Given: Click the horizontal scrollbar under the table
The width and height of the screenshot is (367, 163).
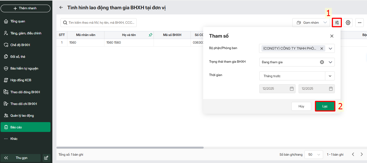Looking at the screenshot, I should point(130,148).
